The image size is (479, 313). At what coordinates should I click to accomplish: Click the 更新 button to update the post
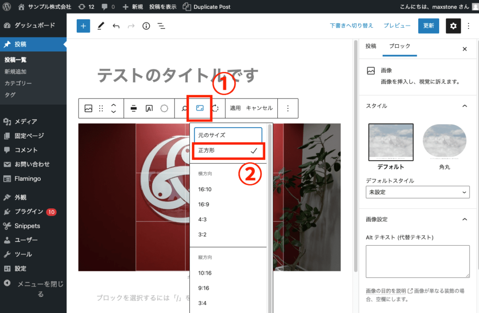tap(428, 26)
